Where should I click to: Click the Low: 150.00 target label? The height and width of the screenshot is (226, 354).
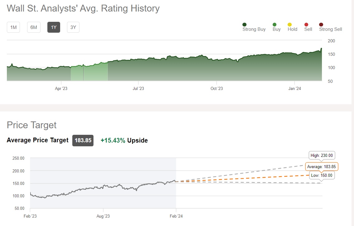coord(322,175)
